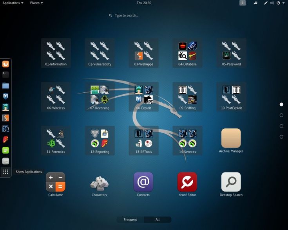The width and height of the screenshot is (288, 230).
Task: Open the power system menu
Action: pos(281,3)
